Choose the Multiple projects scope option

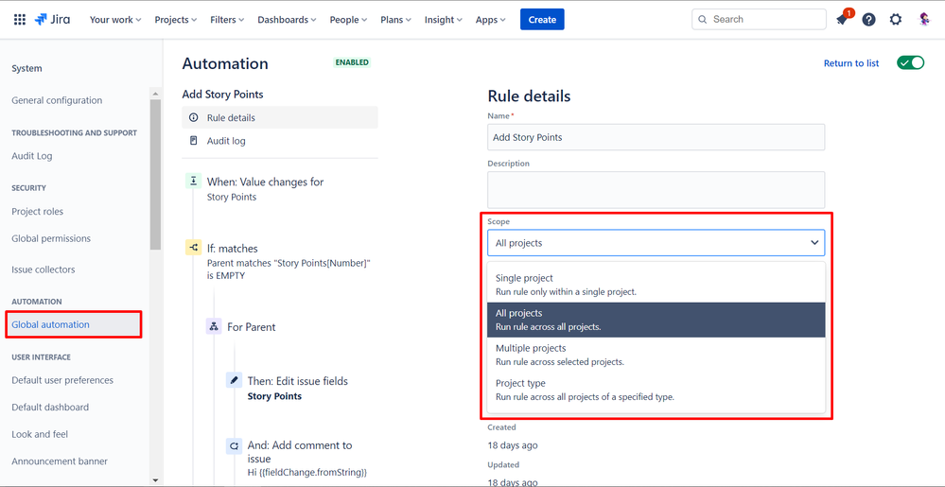(x=656, y=355)
